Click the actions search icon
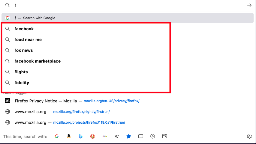256x144 pixels. pyautogui.click(x=164, y=136)
